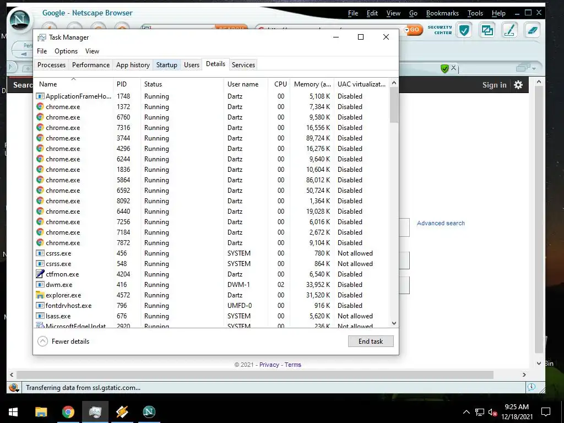This screenshot has width=564, height=423.
Task: Collapse with Fewer details
Action: click(64, 341)
